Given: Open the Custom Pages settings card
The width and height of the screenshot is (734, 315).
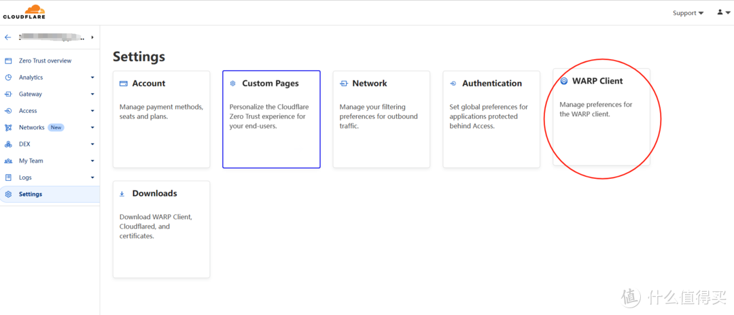Looking at the screenshot, I should (x=271, y=119).
